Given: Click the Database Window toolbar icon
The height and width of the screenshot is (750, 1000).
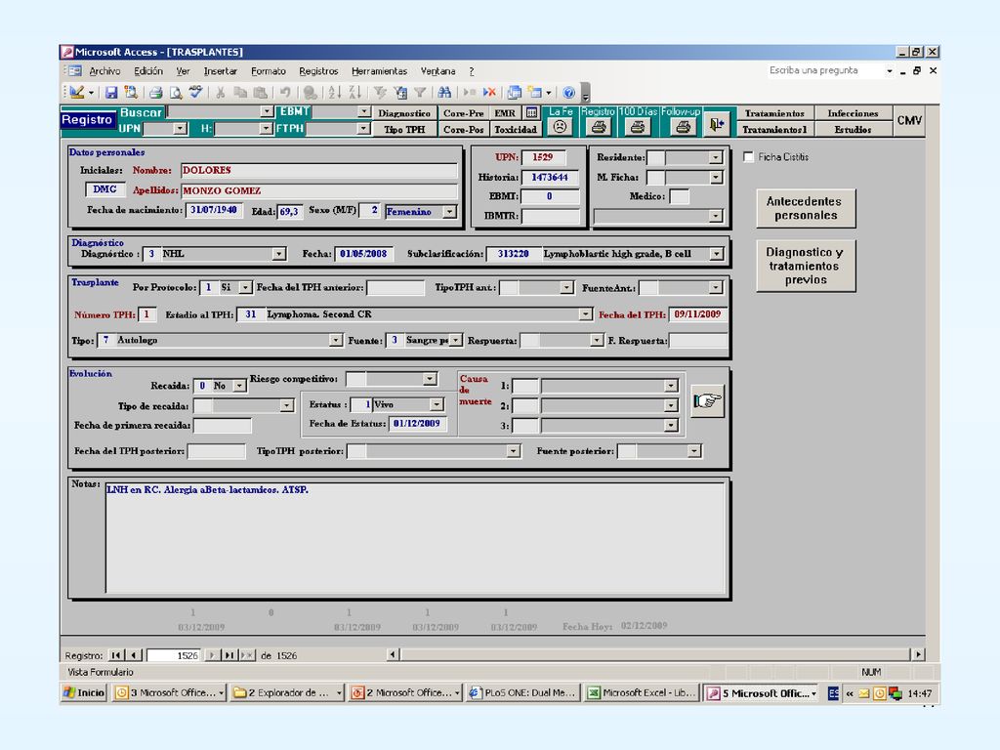Looking at the screenshot, I should coord(514,93).
